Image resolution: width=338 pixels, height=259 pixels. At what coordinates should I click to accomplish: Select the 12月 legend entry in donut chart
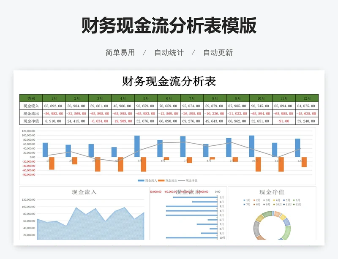point(297,204)
